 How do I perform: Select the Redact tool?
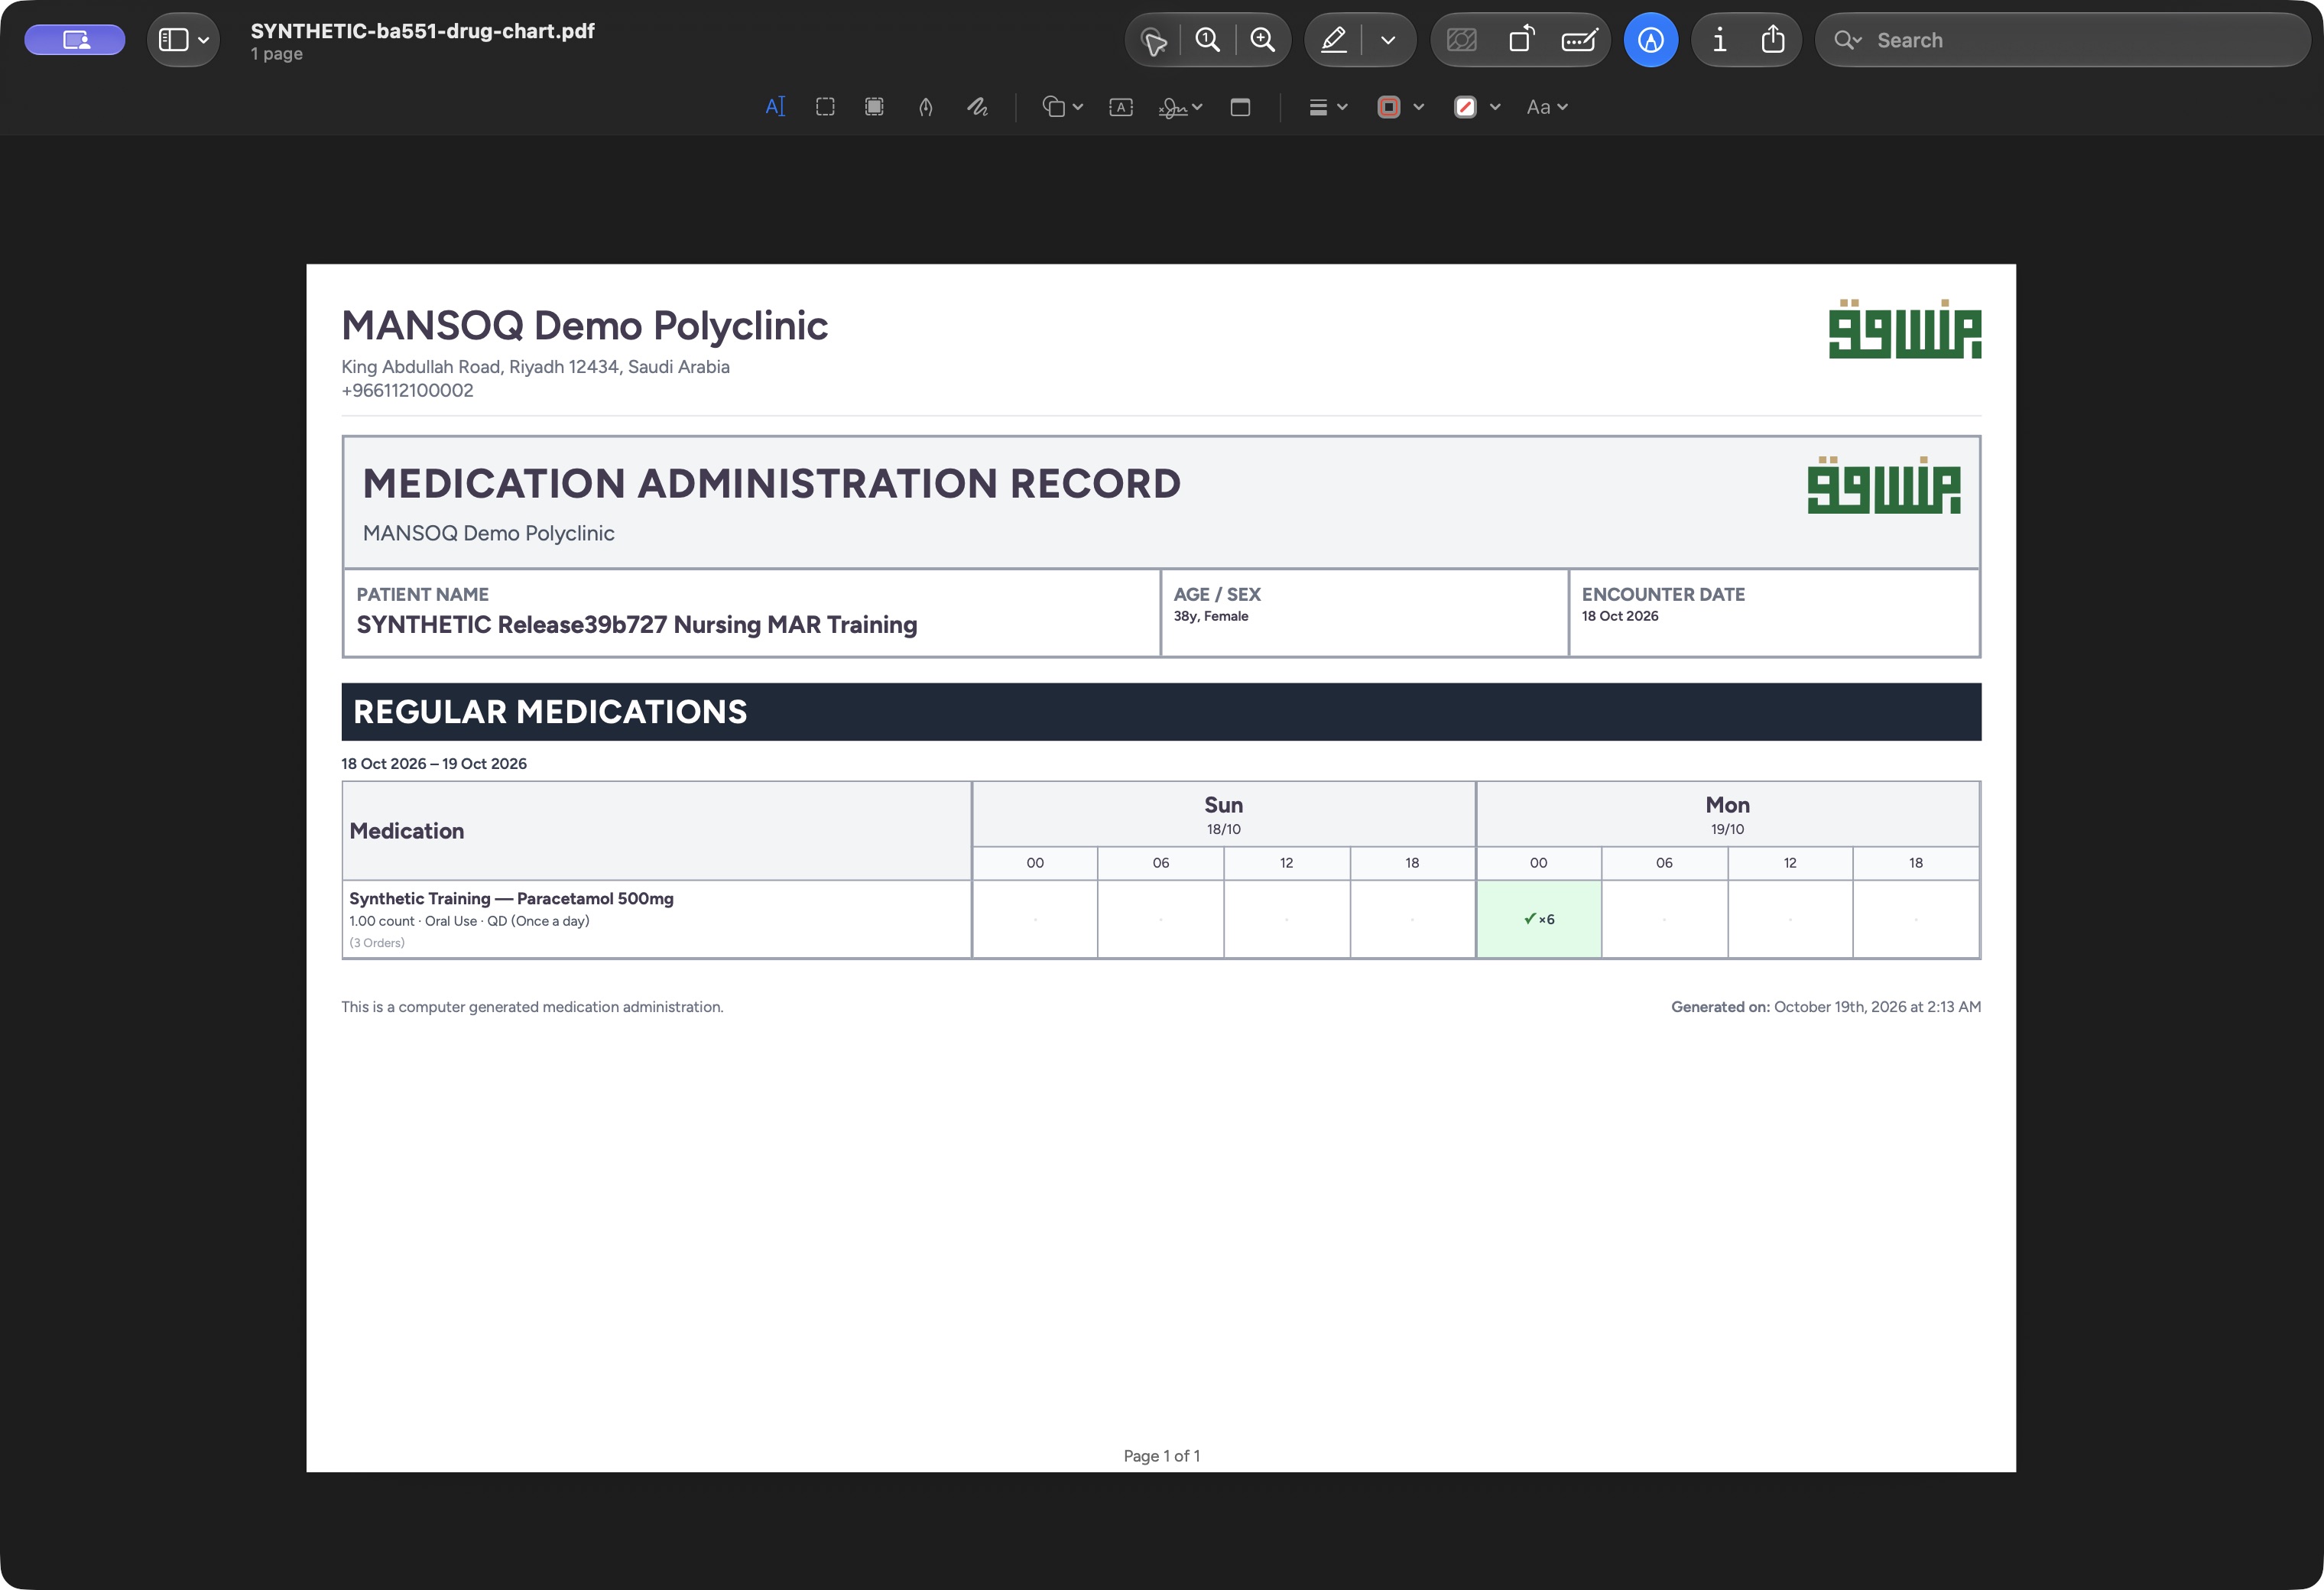point(874,107)
